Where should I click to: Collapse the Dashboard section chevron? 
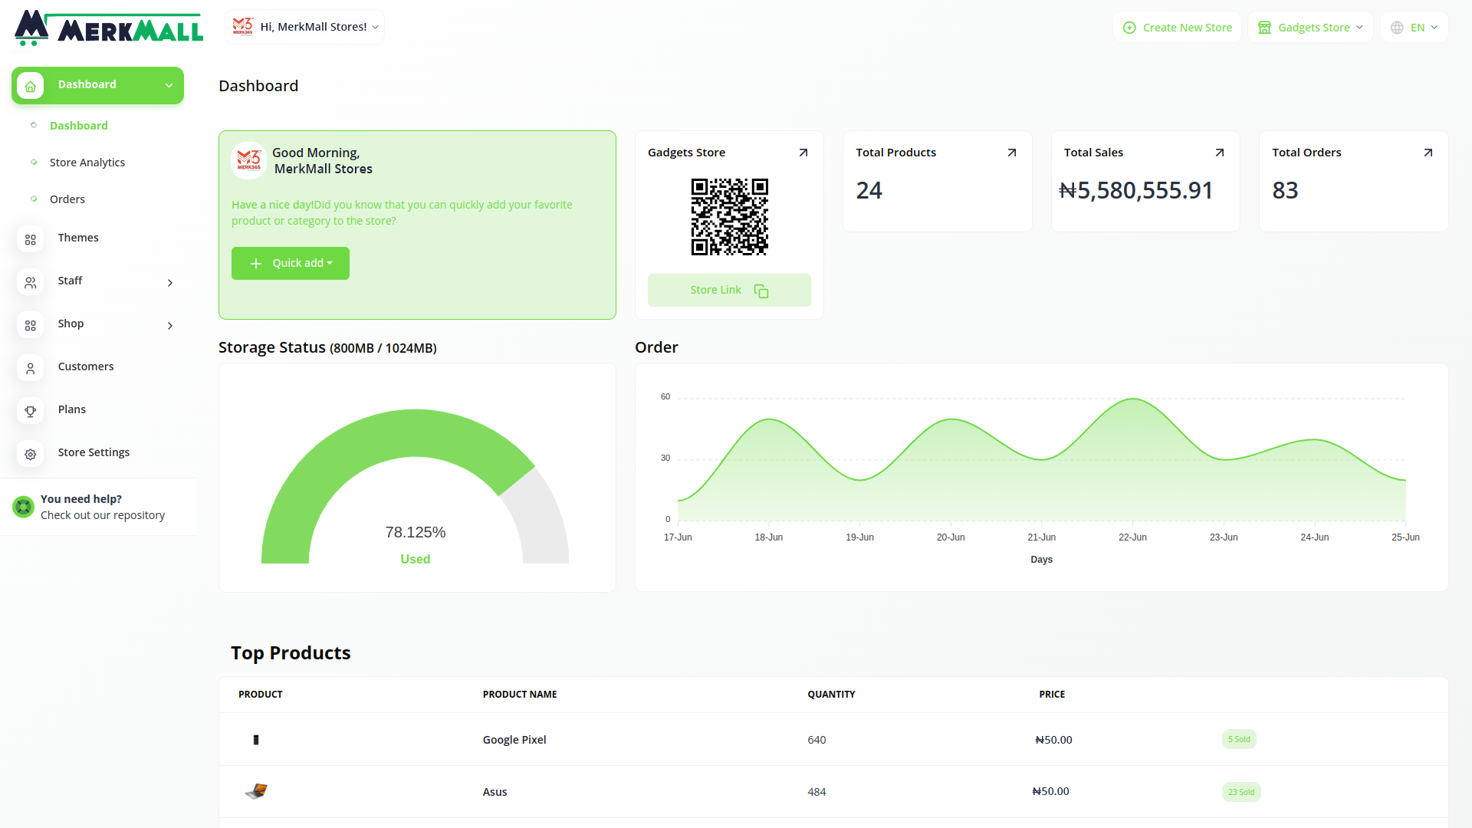[169, 85]
